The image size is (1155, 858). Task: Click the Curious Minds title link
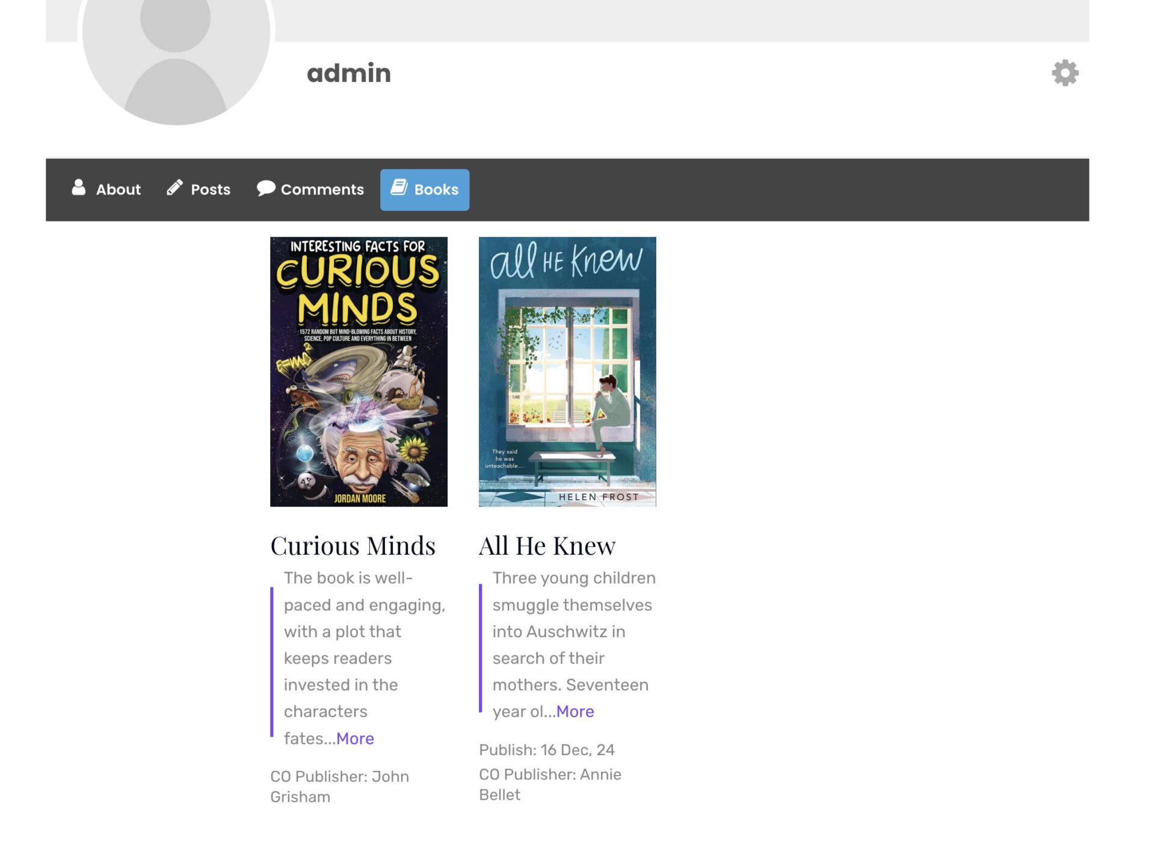(x=353, y=546)
